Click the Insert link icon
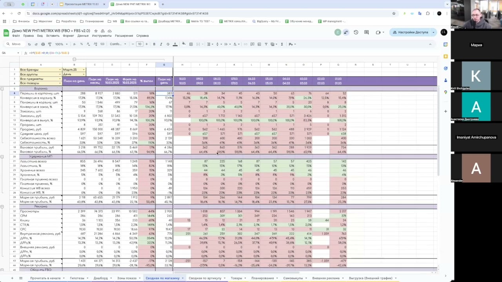 (246, 44)
